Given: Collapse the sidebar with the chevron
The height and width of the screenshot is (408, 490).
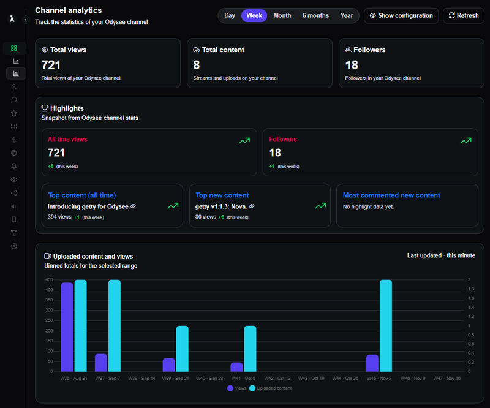Looking at the screenshot, I should (25, 20).
